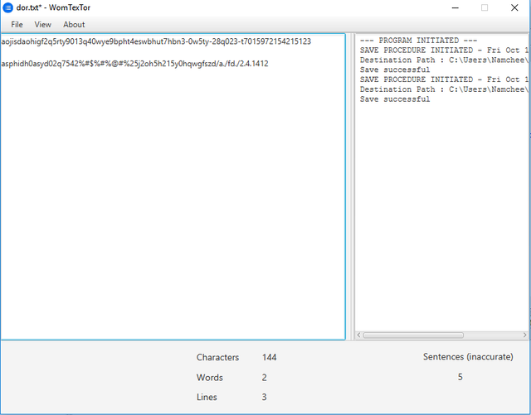531x415 pixels.
Task: Click the first text line starting with aojisdaohigf
Action: 156,41
